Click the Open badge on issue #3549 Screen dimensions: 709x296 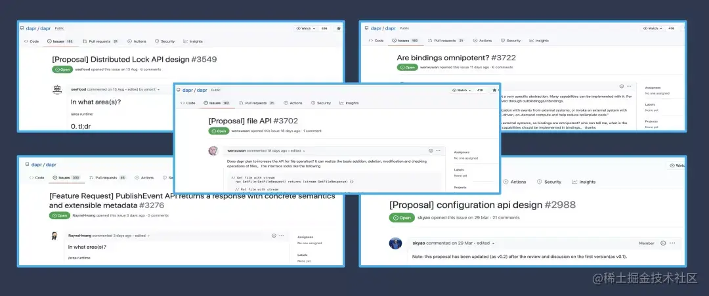point(62,69)
